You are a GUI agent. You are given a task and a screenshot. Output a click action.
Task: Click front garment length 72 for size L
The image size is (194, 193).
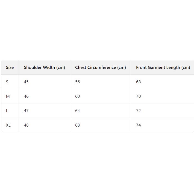pos(139,111)
